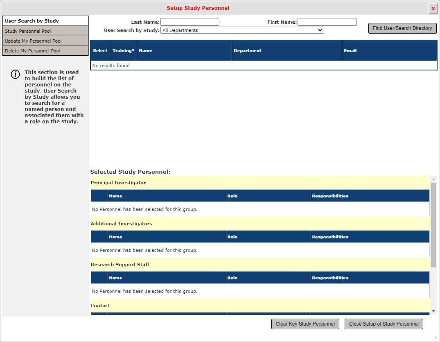Click Clear Key Study Personnel button
440x342 pixels.
point(305,324)
